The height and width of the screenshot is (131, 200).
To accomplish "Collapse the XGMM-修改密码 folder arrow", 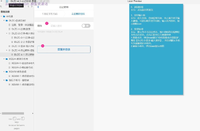I will [4, 72].
